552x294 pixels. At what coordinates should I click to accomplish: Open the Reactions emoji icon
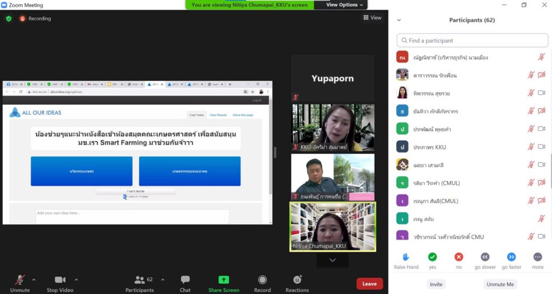(x=297, y=279)
